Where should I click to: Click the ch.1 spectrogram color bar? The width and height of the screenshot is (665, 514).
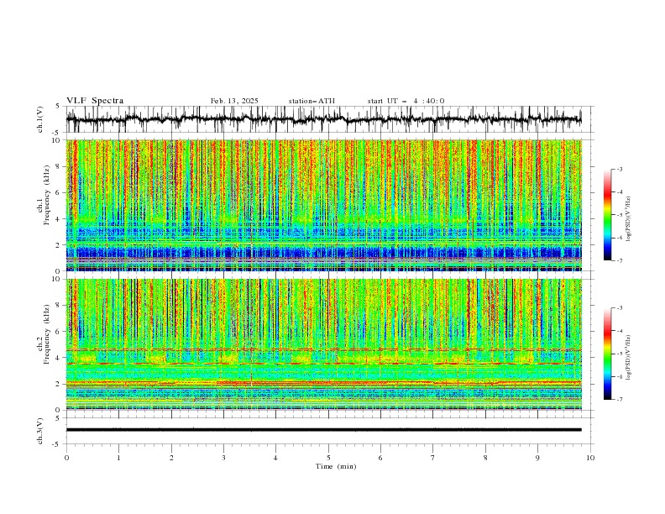[607, 215]
